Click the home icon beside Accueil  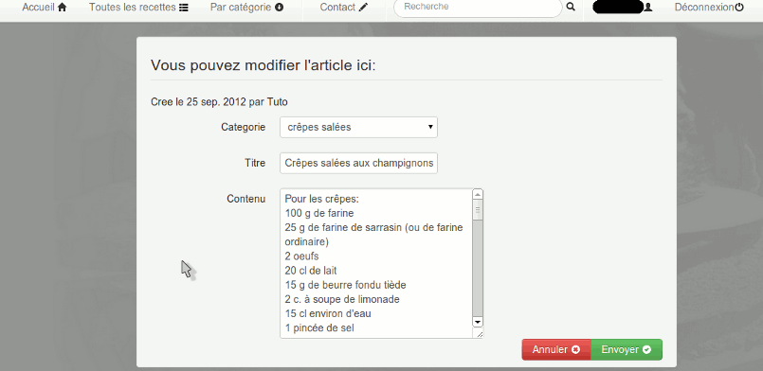(x=62, y=8)
